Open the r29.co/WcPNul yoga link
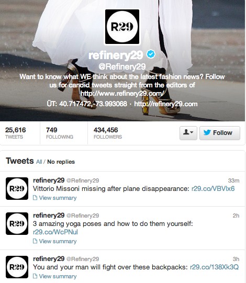The width and height of the screenshot is (246, 283). click(x=55, y=232)
